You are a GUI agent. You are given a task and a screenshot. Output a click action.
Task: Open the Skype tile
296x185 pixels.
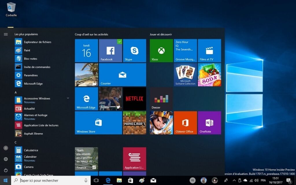(134, 51)
